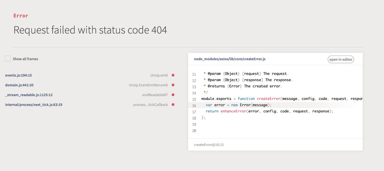Click the process._tickCallback function label
The height and width of the screenshot is (171, 384).
[x=151, y=105]
